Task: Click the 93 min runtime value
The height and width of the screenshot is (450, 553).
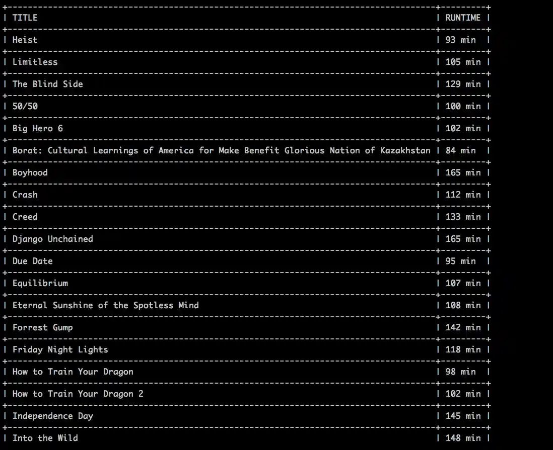Action: [x=460, y=40]
